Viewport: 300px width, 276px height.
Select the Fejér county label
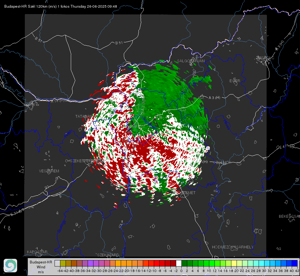coord(69,134)
